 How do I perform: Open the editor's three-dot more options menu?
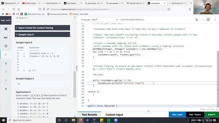[215, 20]
